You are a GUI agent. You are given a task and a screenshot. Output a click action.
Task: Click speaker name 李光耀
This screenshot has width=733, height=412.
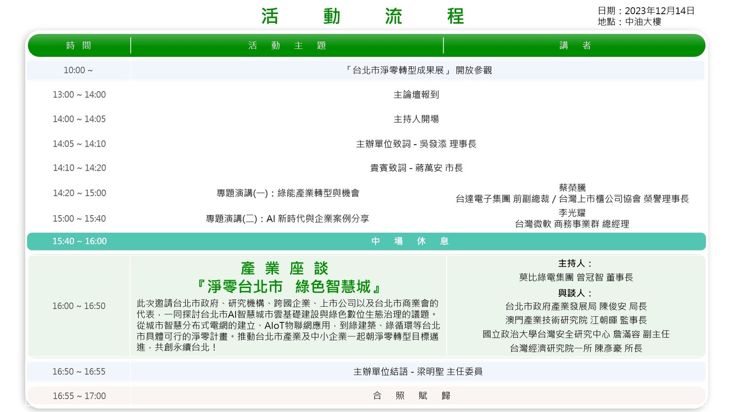(x=572, y=213)
